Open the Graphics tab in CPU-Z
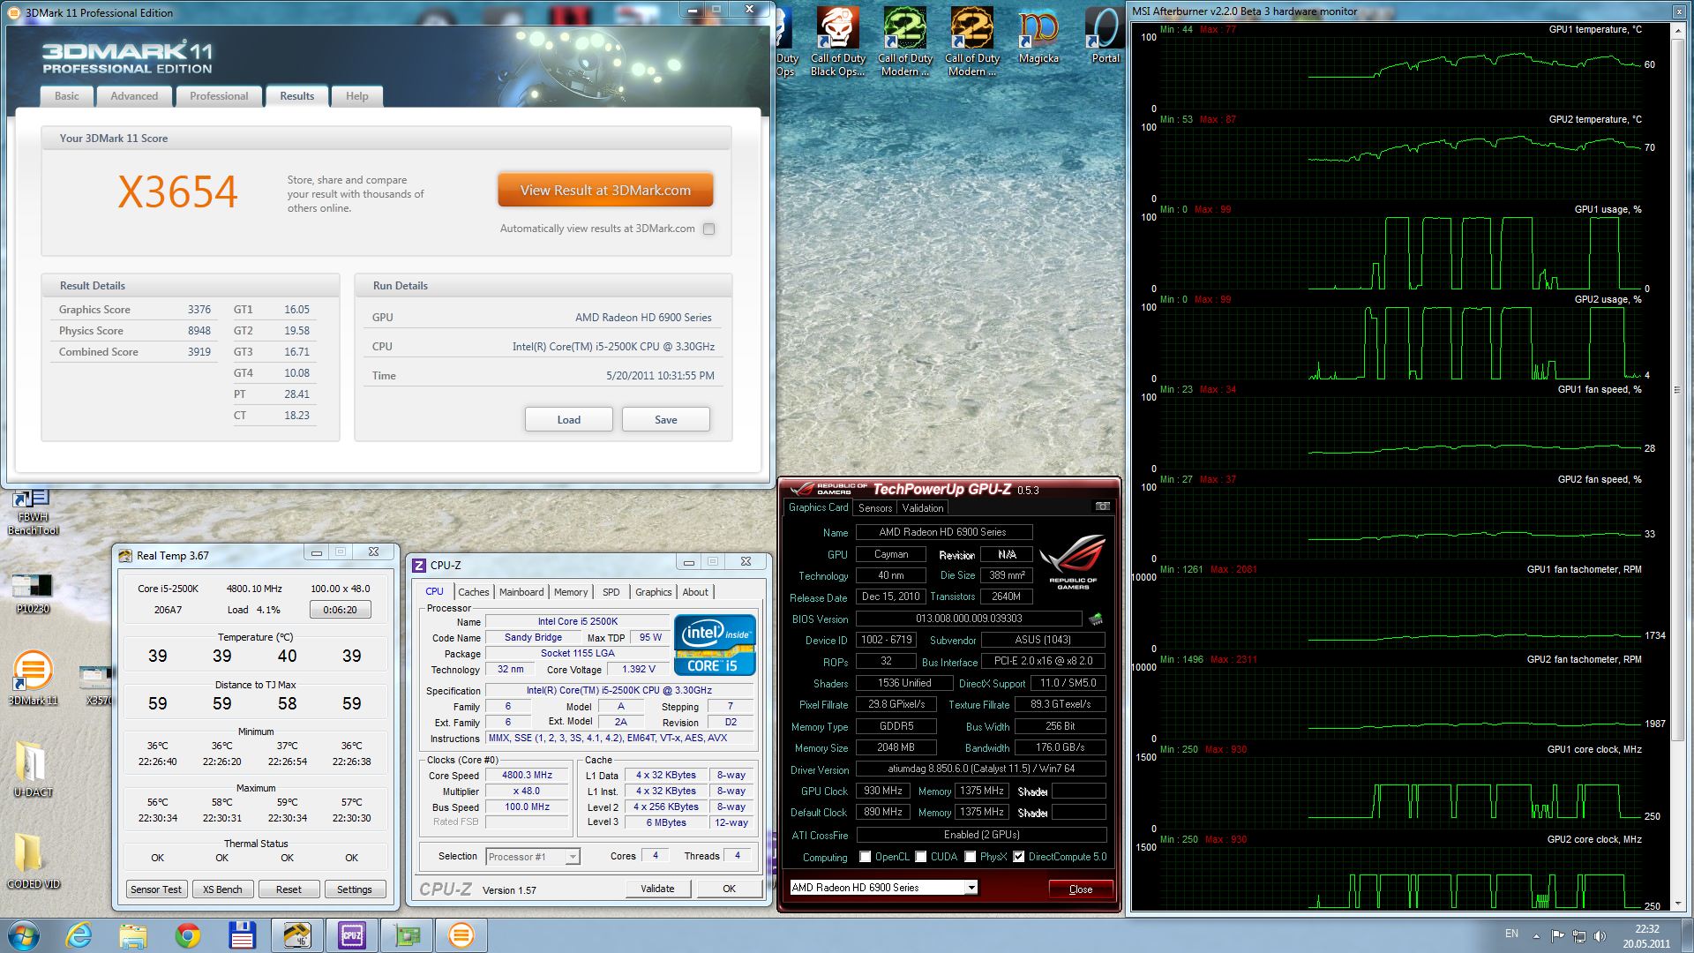Viewport: 1694px width, 953px height. (x=654, y=592)
